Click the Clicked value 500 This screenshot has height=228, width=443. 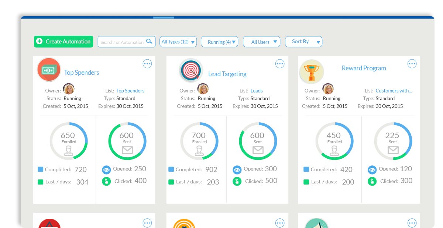click(x=271, y=181)
